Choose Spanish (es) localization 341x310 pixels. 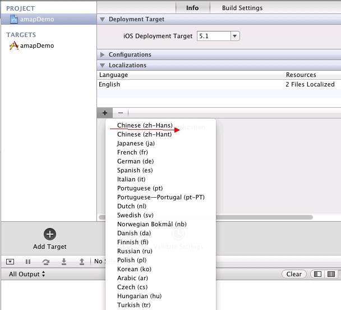(x=160, y=170)
